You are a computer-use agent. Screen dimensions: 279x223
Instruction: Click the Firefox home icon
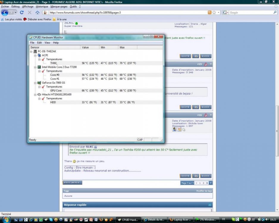37,12
